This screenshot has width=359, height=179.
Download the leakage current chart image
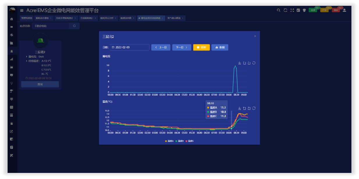pos(240,63)
